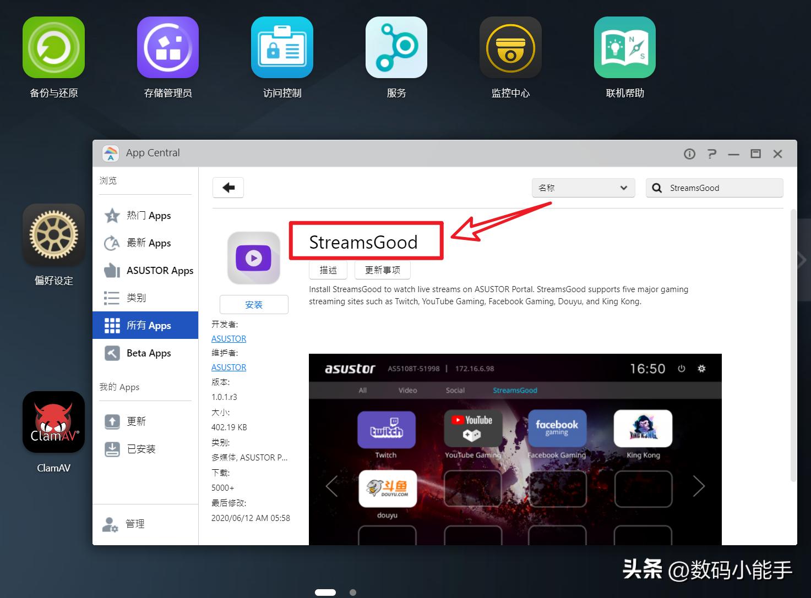Open the 监控中心 surveillance app
Viewport: 811px width, 598px height.
[510, 47]
